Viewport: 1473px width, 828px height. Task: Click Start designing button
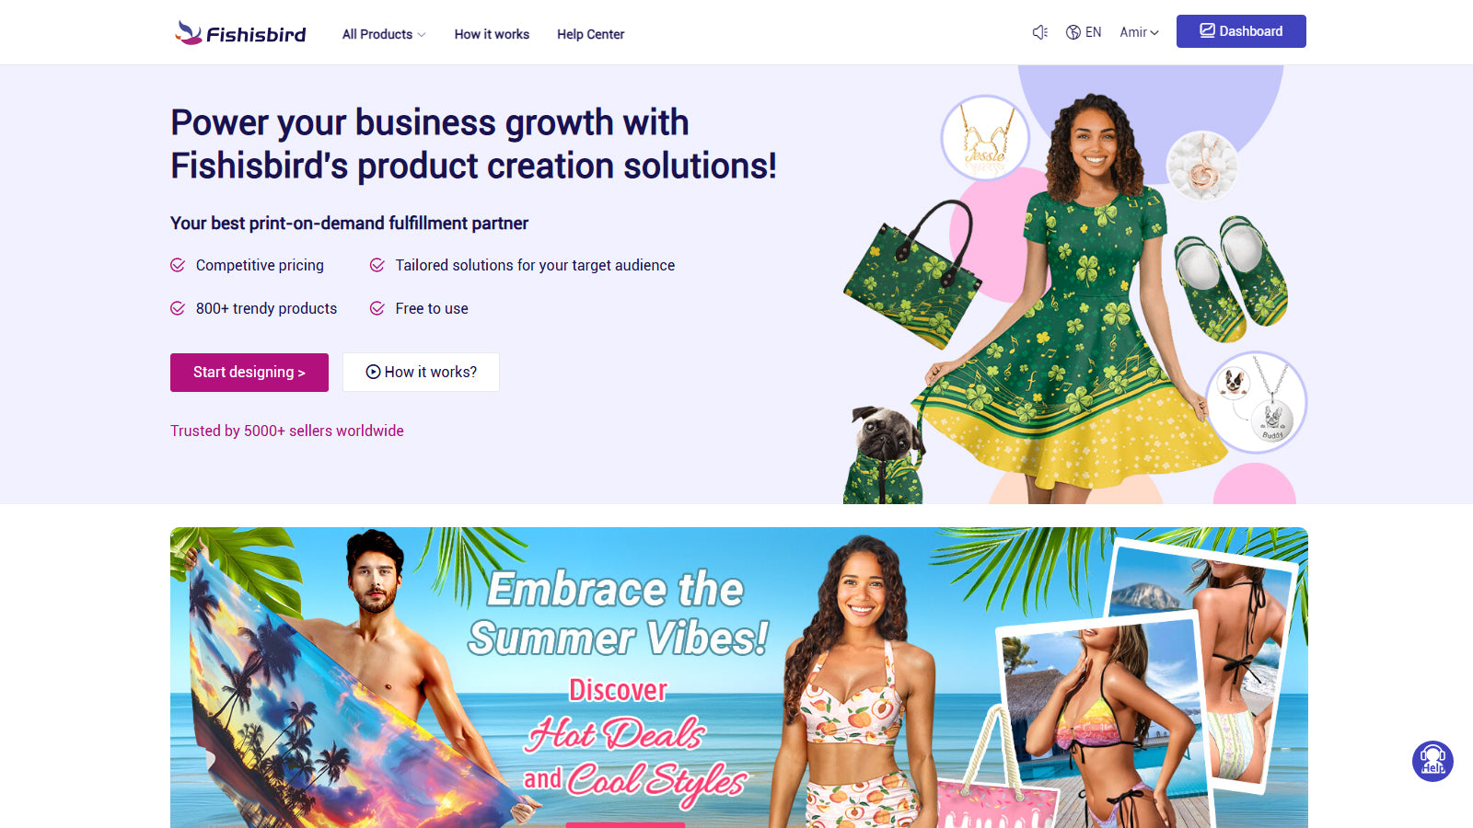tap(249, 373)
